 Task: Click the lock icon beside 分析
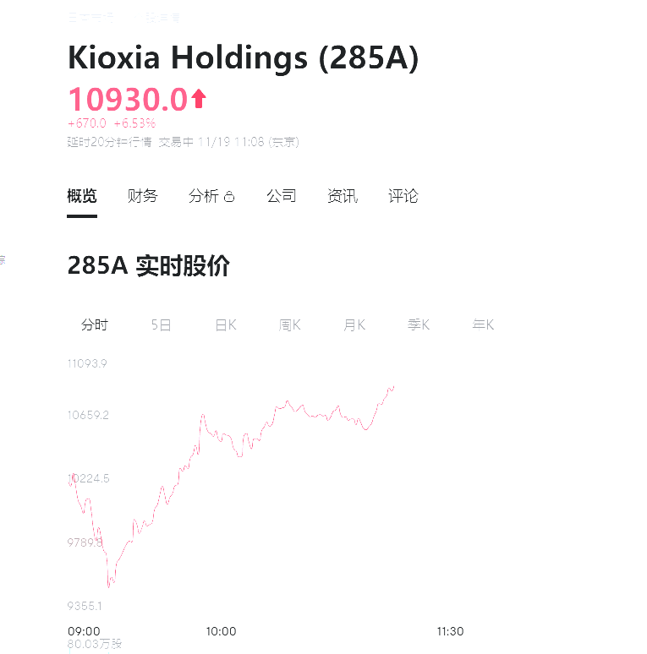click(229, 197)
